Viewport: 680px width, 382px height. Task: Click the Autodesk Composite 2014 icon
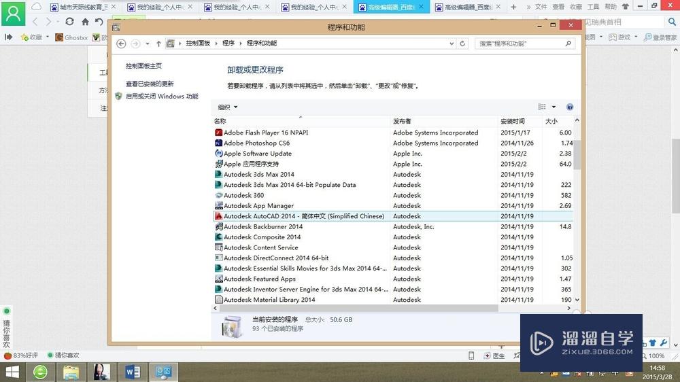click(218, 237)
